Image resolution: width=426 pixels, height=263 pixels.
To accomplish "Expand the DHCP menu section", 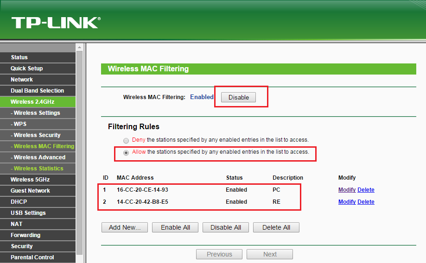I will (x=38, y=202).
